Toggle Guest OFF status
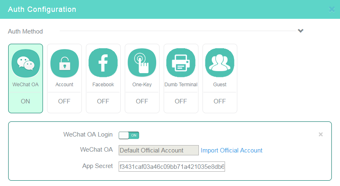Screen dimensions: 340x186 point(220,101)
